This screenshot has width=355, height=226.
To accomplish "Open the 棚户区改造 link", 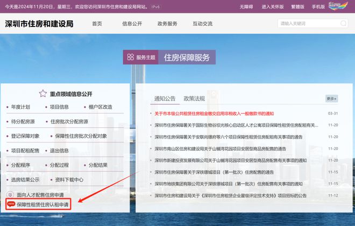I will click(100, 107).
